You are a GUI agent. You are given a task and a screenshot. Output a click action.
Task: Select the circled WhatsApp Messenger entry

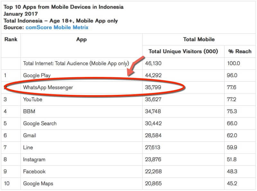click(48, 87)
